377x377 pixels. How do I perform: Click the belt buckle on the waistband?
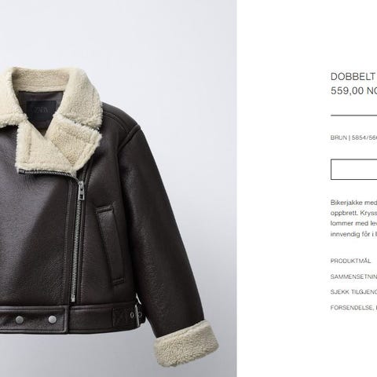pyautogui.click(x=137, y=314)
